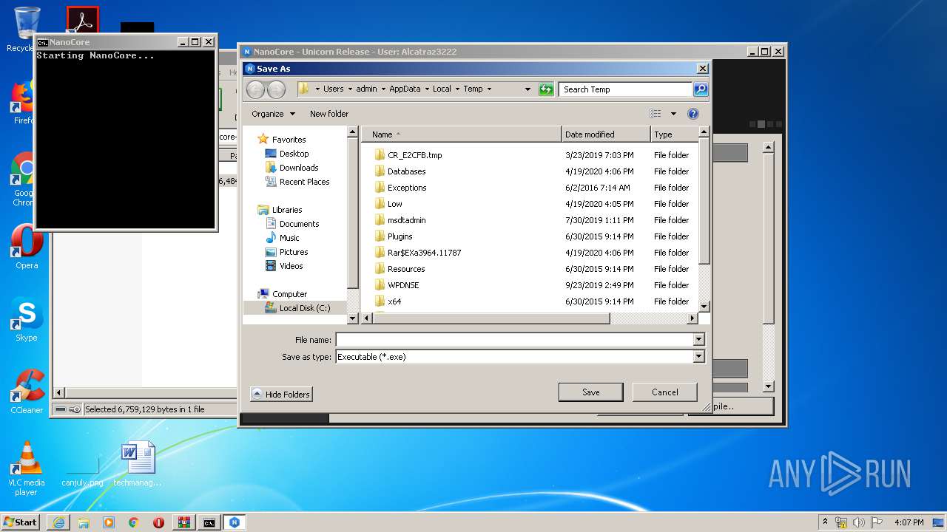Switch to NanoCore taskbar button
This screenshot has height=532, width=947.
(234, 522)
